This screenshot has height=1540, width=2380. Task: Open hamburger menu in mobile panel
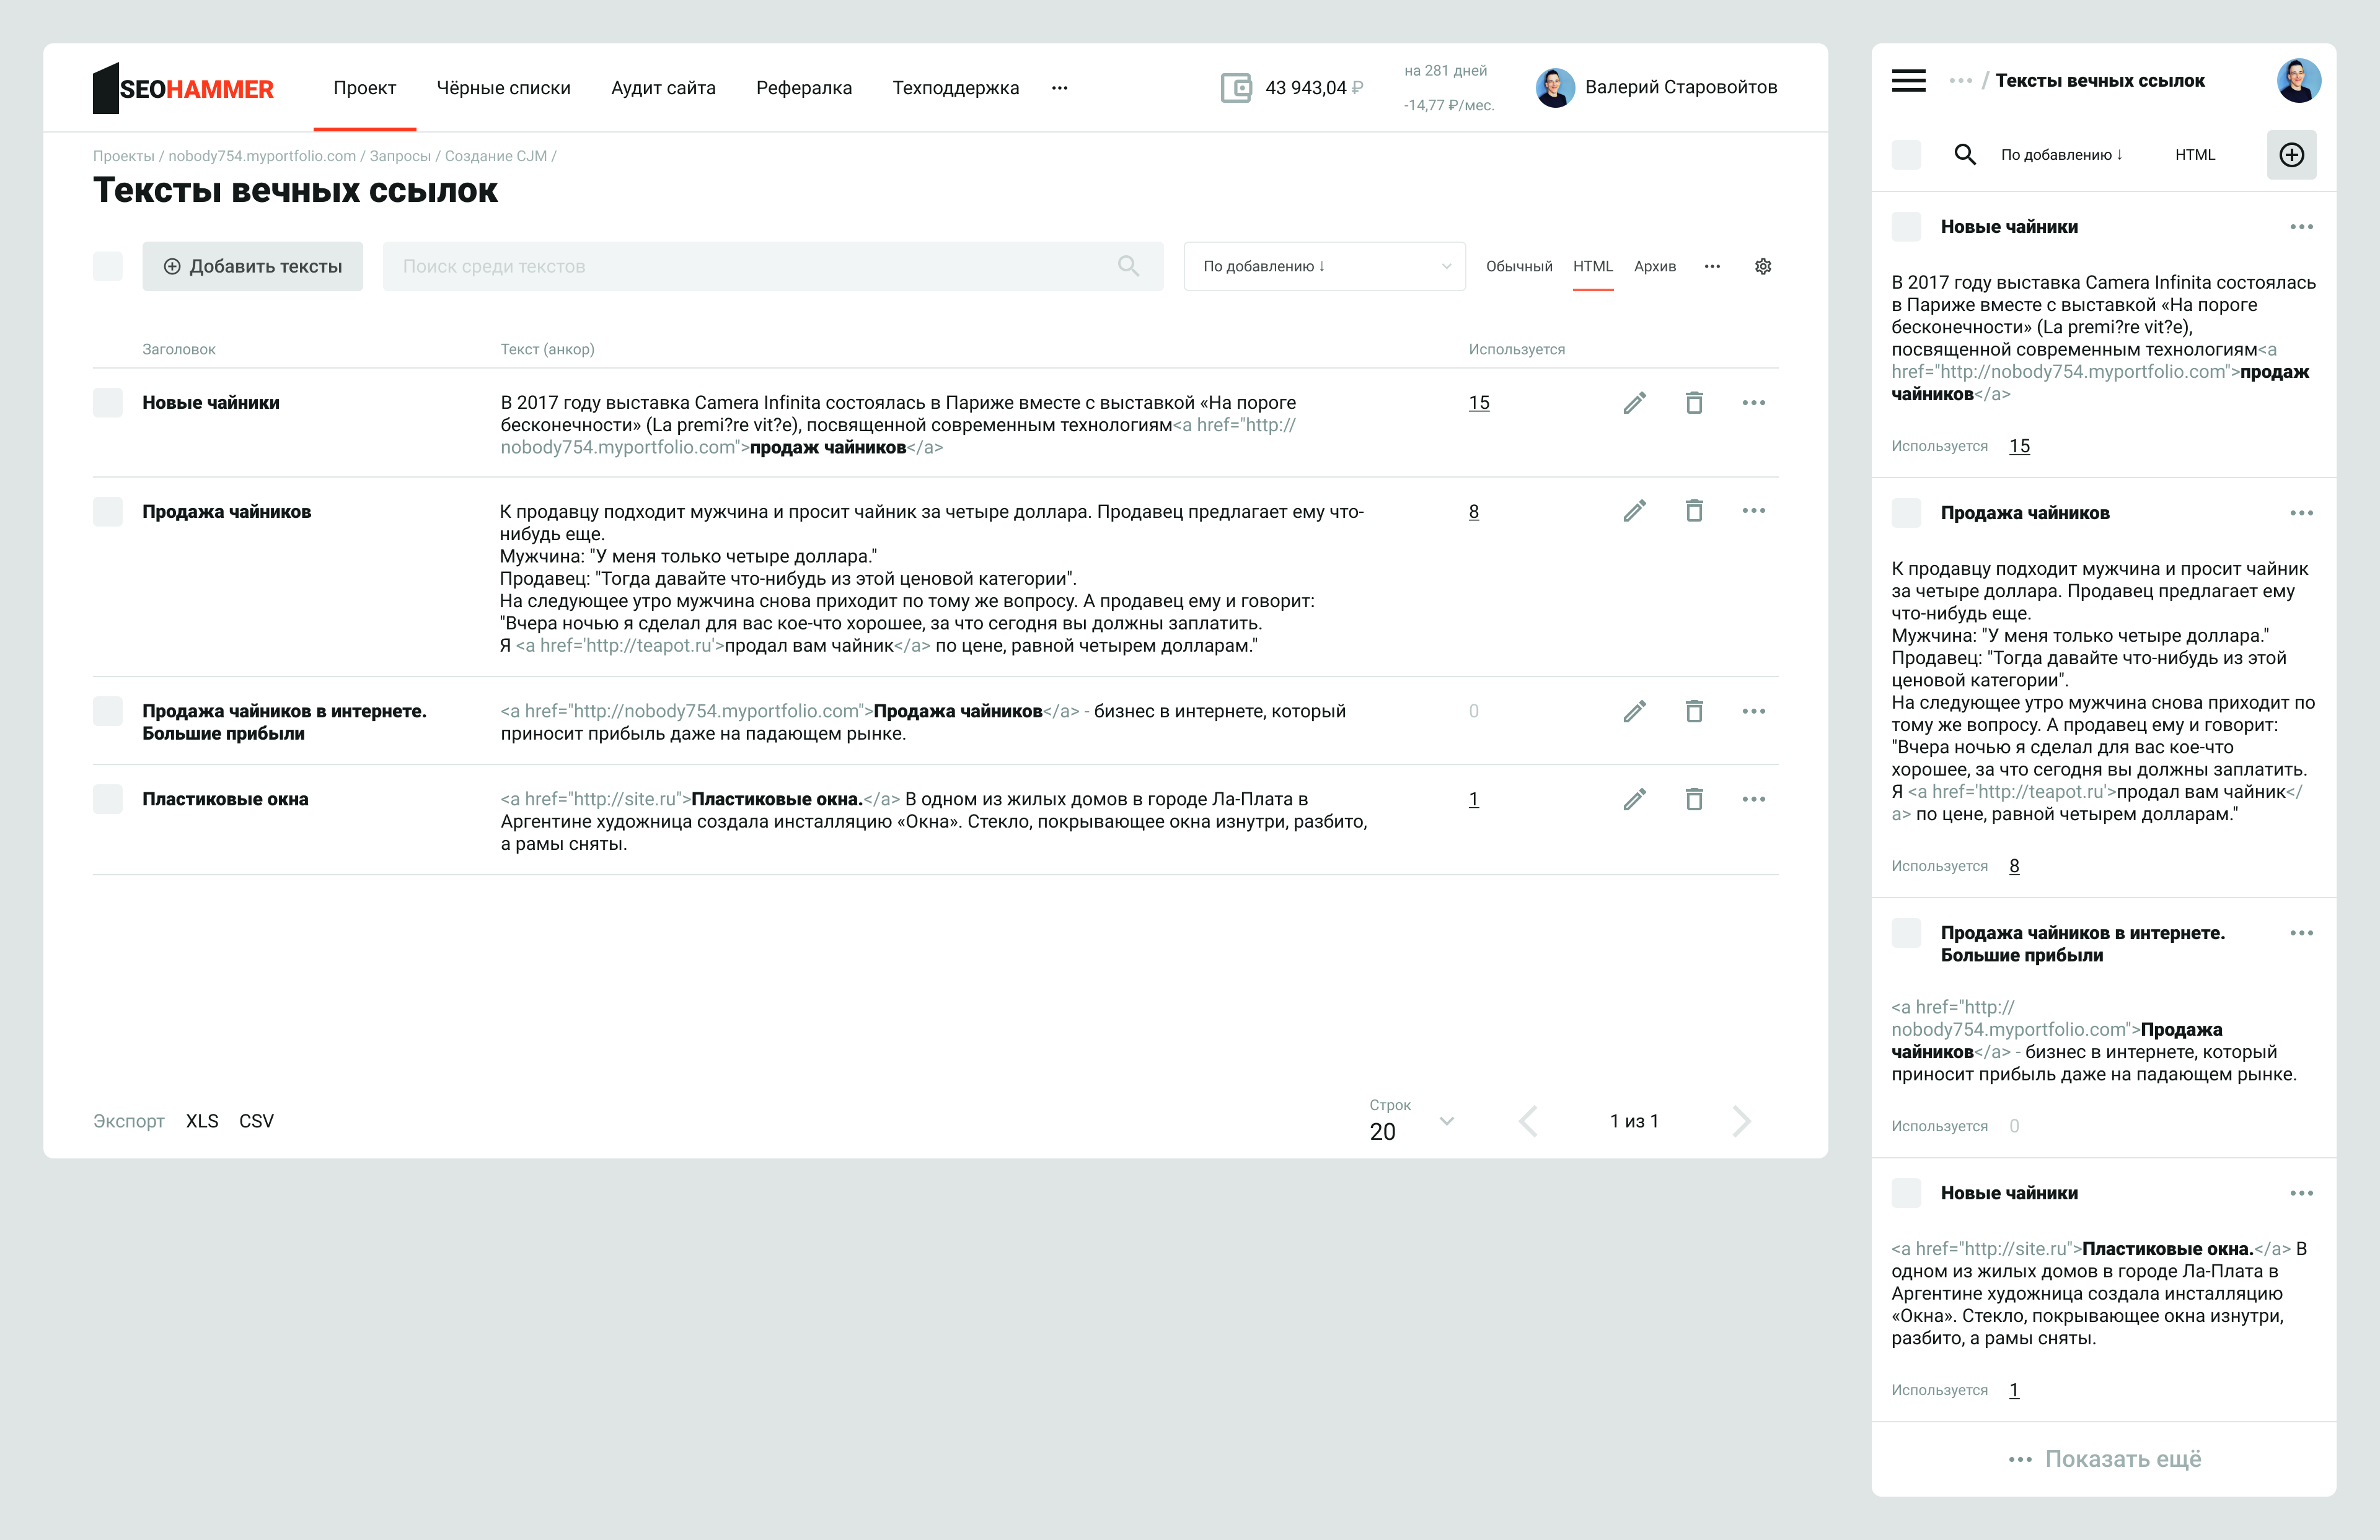(x=1908, y=81)
